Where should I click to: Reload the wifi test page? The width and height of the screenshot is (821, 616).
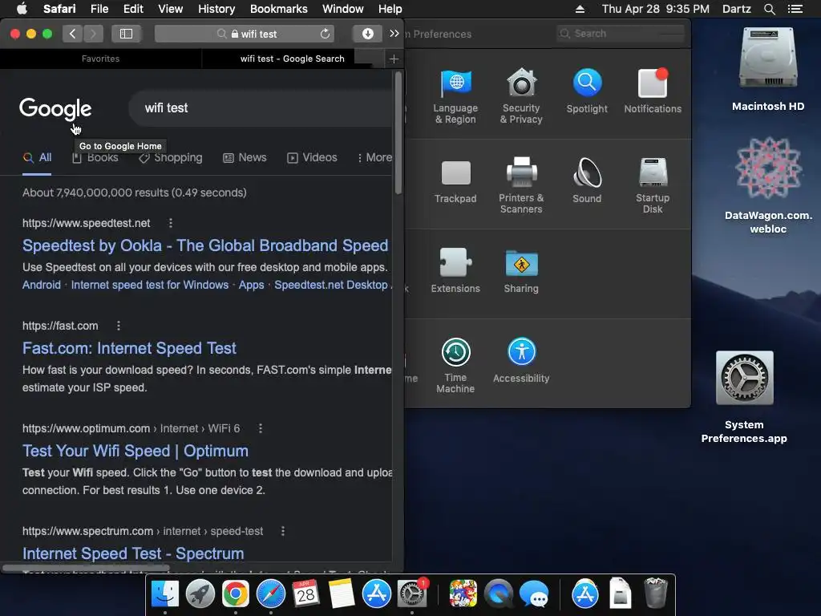tap(325, 34)
